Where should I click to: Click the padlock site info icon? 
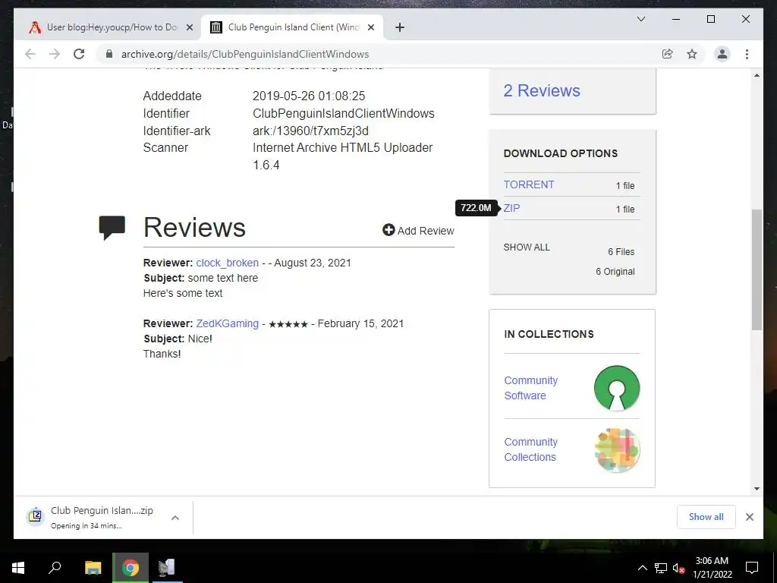point(109,54)
